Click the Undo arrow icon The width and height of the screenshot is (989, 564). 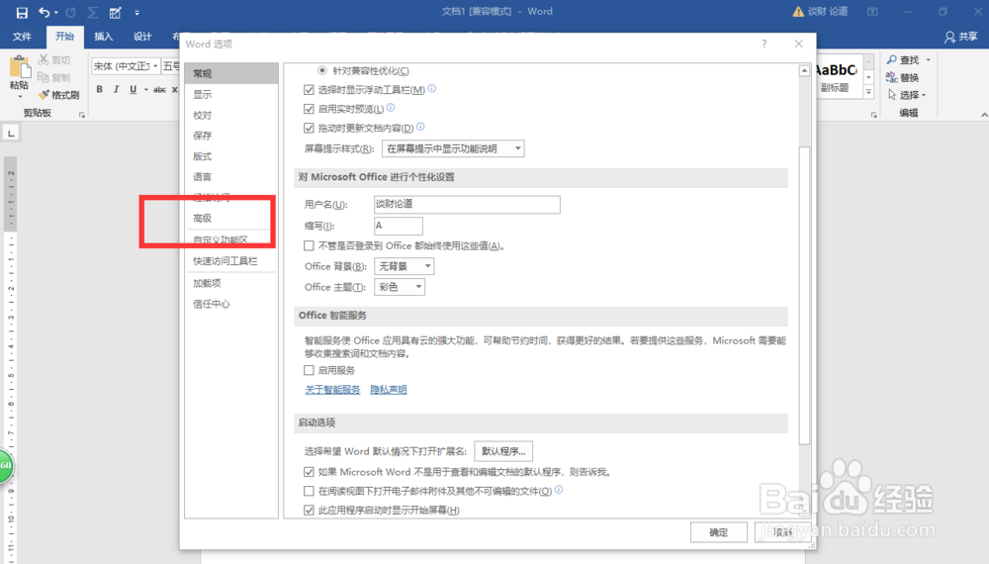[44, 12]
